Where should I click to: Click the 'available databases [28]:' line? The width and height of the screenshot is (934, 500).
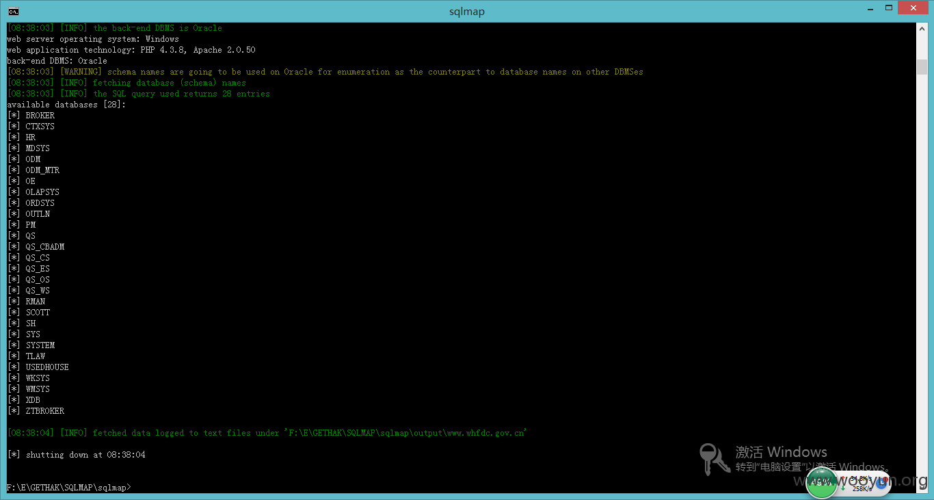(66, 105)
